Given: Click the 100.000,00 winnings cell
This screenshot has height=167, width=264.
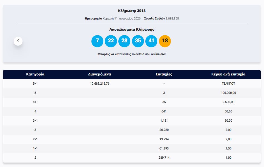Looking at the screenshot, I should tap(228, 93).
